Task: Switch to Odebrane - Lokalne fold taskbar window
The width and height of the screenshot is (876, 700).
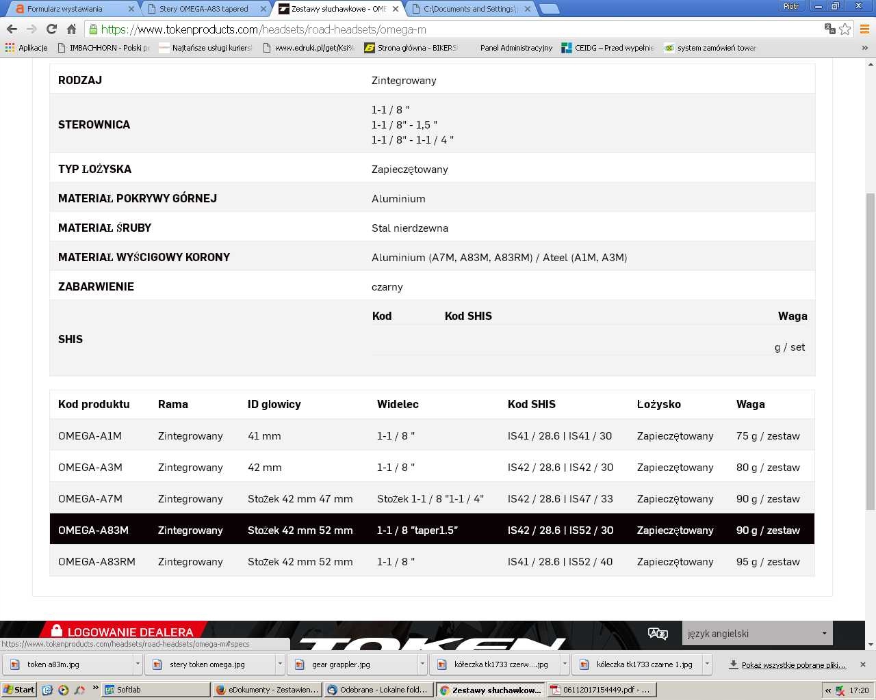Action: coord(379,690)
